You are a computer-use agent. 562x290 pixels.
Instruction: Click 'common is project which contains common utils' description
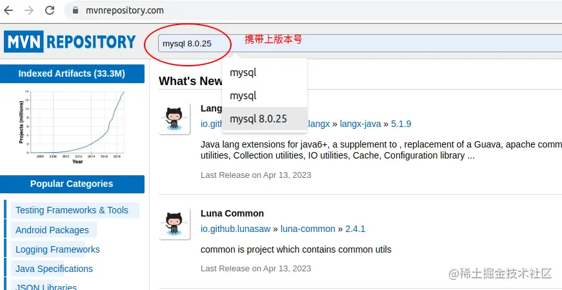tap(296, 249)
